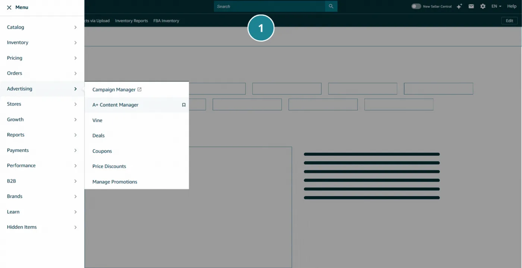Expand the Inventory menu section

pyautogui.click(x=42, y=42)
